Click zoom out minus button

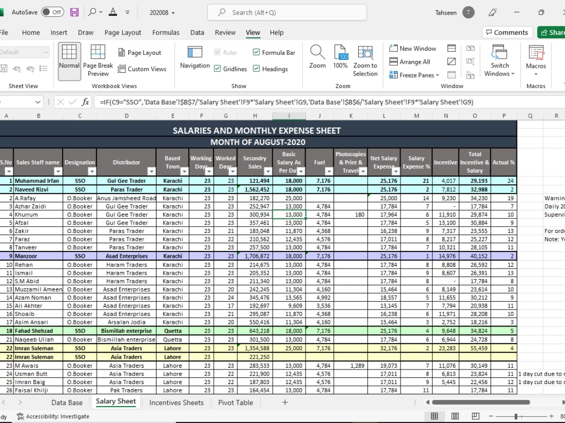[x=490, y=416]
